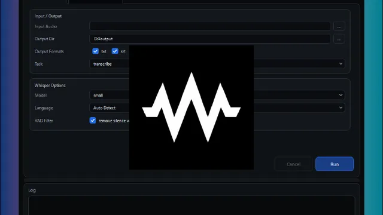
Task: Click the Output Dir path field
Action: 210,39
